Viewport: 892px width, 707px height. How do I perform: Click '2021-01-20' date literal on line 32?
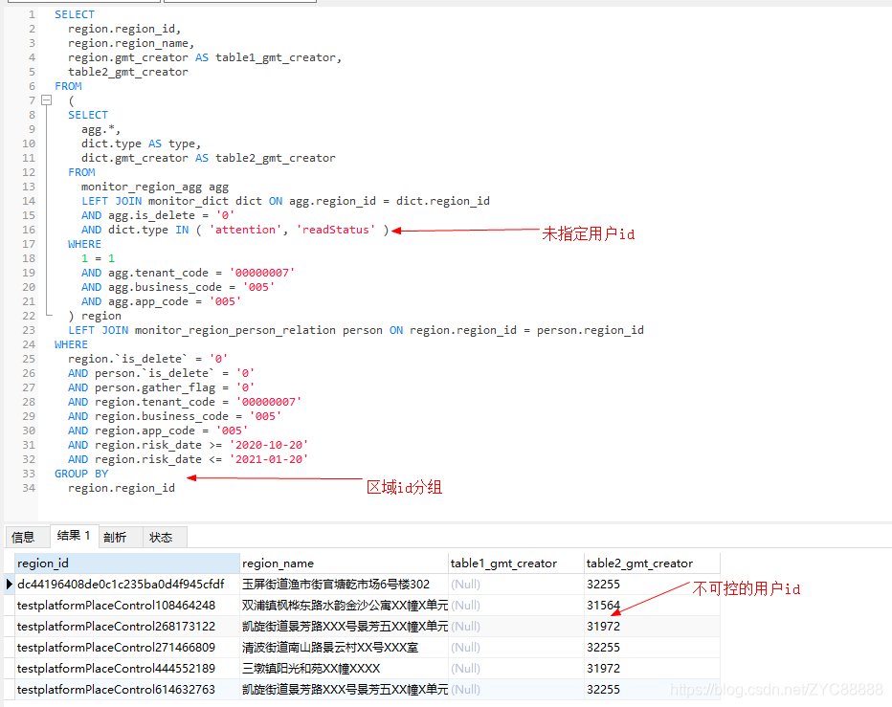click(x=269, y=458)
